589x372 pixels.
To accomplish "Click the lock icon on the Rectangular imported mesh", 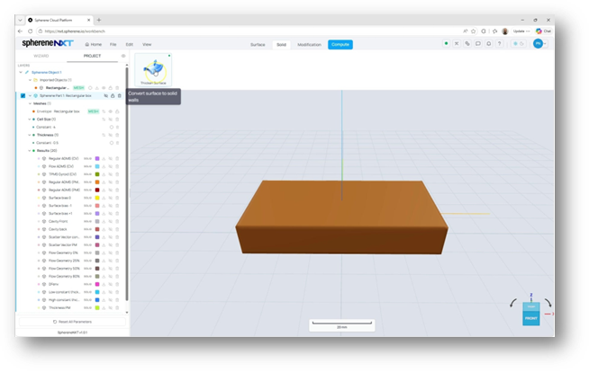I will click(x=111, y=88).
